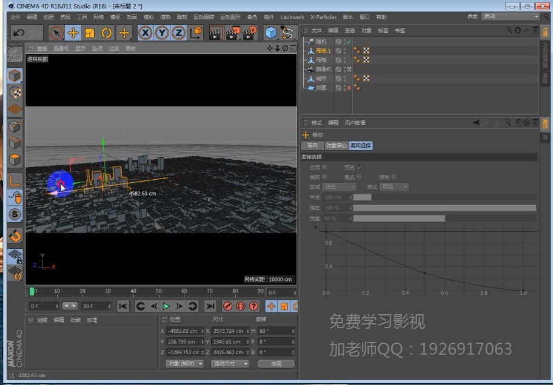Click Render to Picture Viewer icon
Image resolution: width=553 pixels, height=385 pixels.
coord(232,33)
